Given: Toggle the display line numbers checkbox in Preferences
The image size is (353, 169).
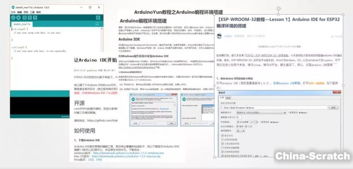Looking at the screenshot, I should pos(222,136).
